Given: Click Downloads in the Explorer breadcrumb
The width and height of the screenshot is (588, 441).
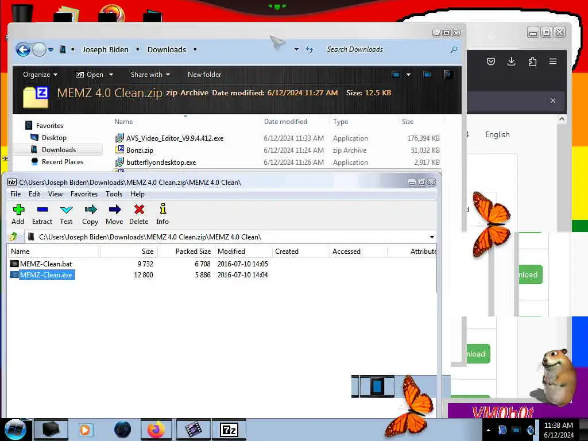Looking at the screenshot, I should (167, 49).
